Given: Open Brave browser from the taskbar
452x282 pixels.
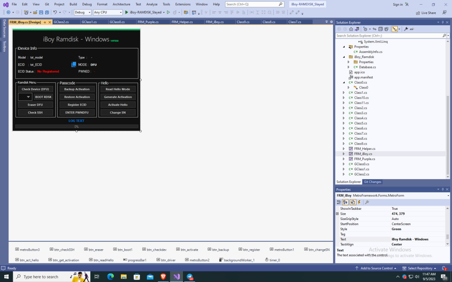Looking at the screenshot, I should tap(163, 277).
